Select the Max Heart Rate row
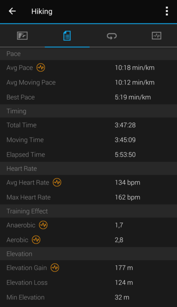Image resolution: width=177 pixels, height=307 pixels. [88, 197]
